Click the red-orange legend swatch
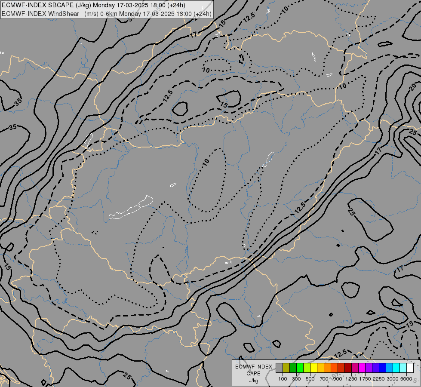 [x=334, y=368]
